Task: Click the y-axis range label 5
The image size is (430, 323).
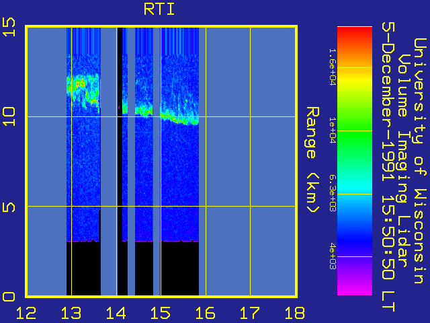Action: pyautogui.click(x=9, y=207)
